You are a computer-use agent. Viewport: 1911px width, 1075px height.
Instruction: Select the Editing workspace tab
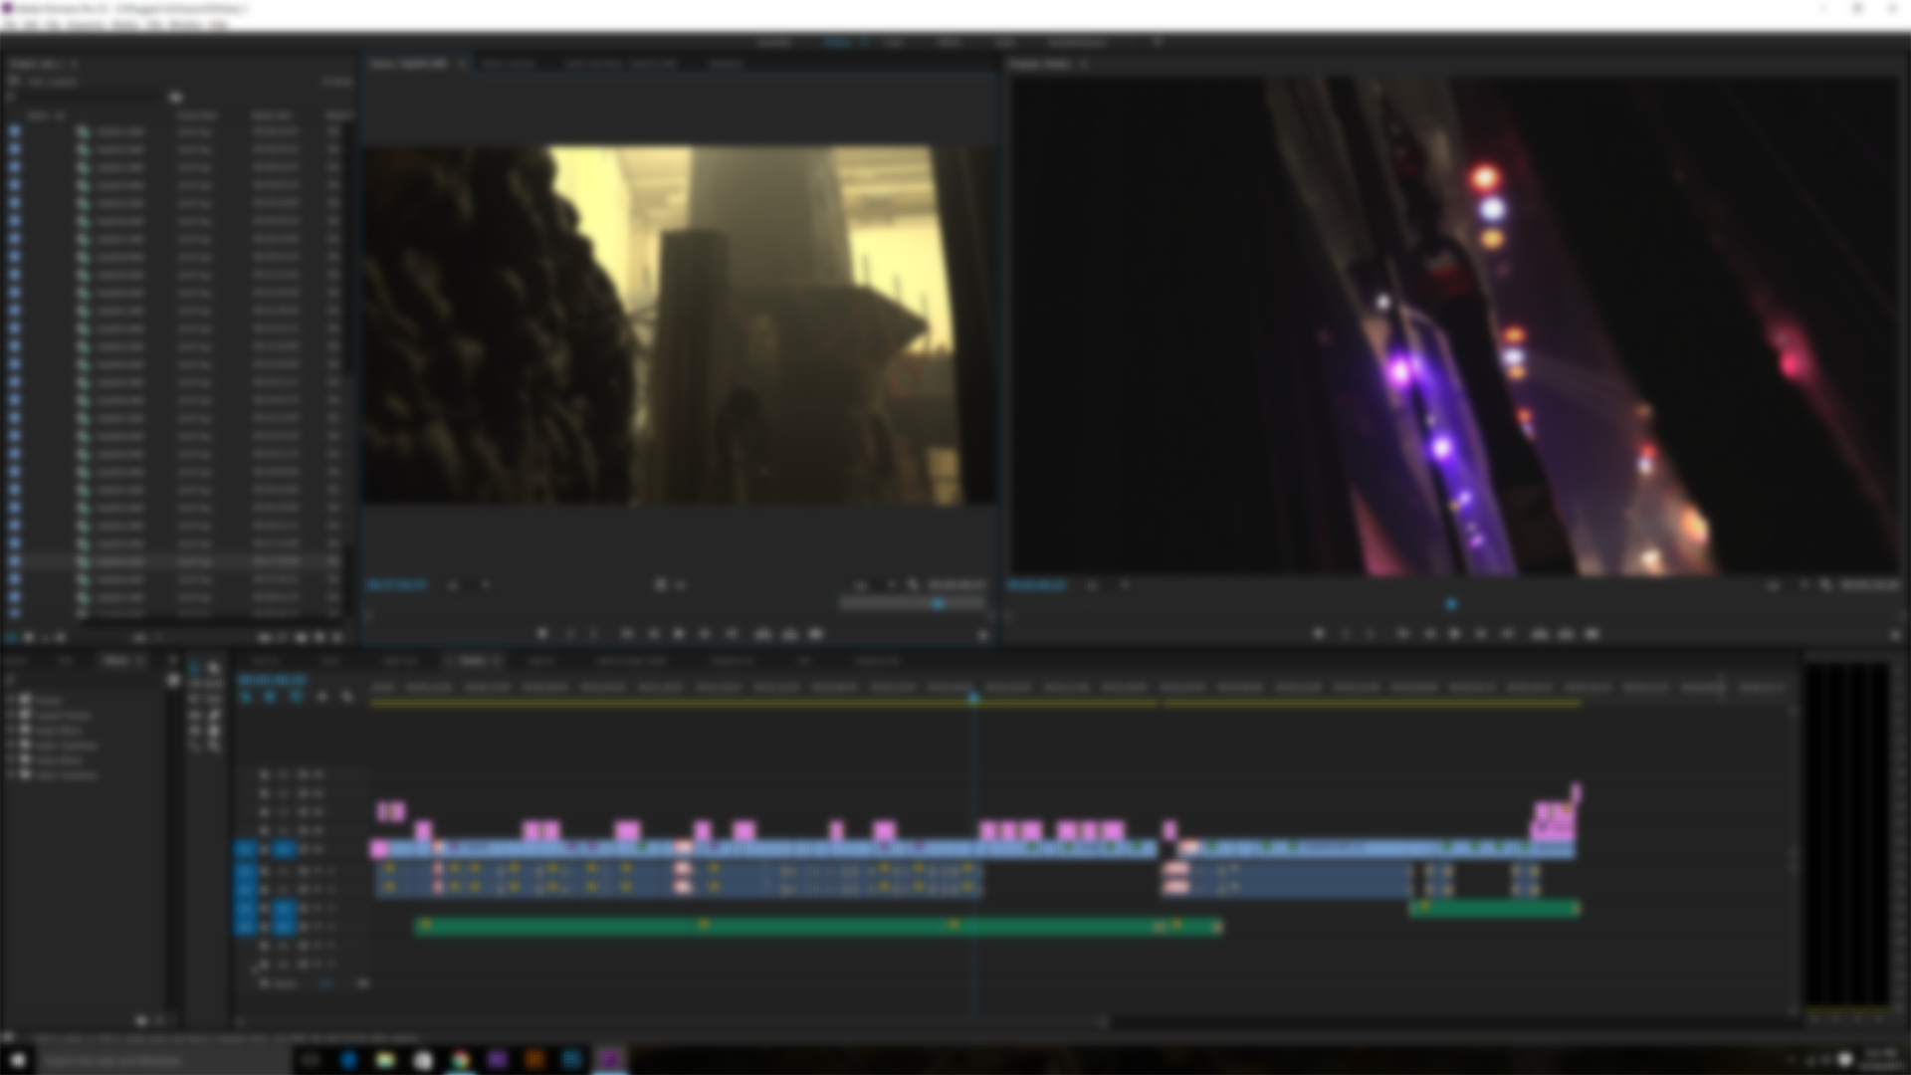pyautogui.click(x=839, y=43)
